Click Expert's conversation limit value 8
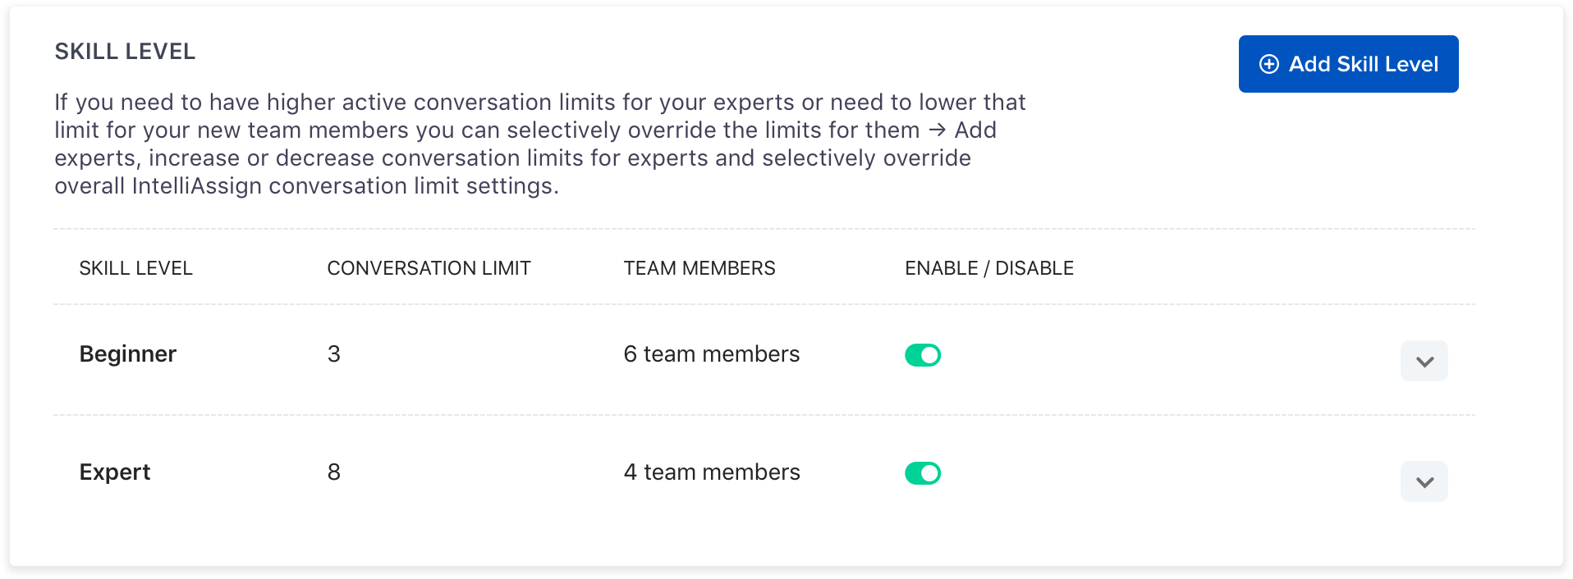Screen dimensions: 1573x579 point(333,472)
